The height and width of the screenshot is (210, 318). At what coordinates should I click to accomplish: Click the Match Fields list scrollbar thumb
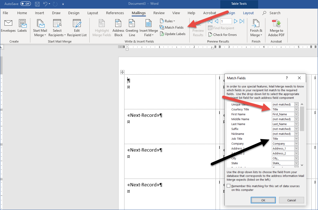302,119
